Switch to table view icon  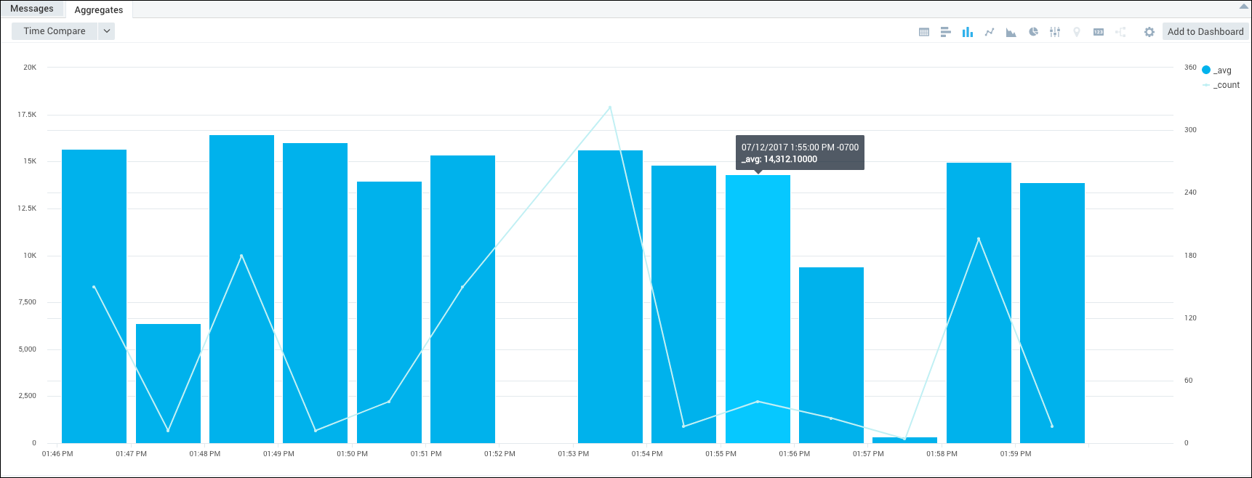[x=924, y=32]
